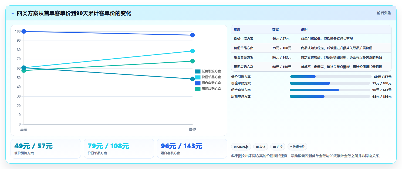
Task: Click the Chart.js tag chip
Action: (241, 147)
